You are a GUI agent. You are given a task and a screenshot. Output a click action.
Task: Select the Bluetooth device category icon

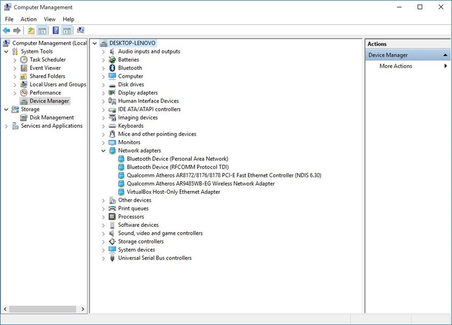112,68
